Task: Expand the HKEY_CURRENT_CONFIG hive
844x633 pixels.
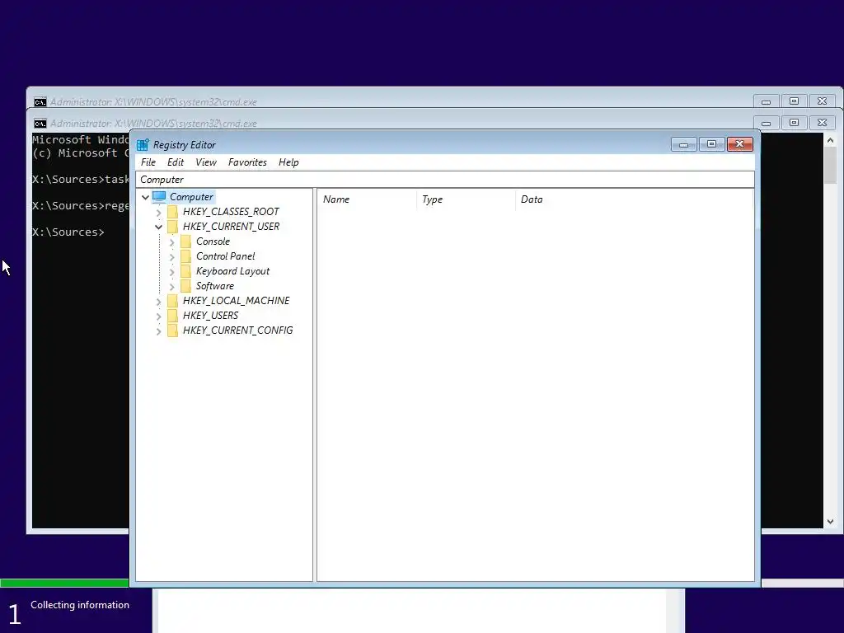Action: click(x=159, y=331)
